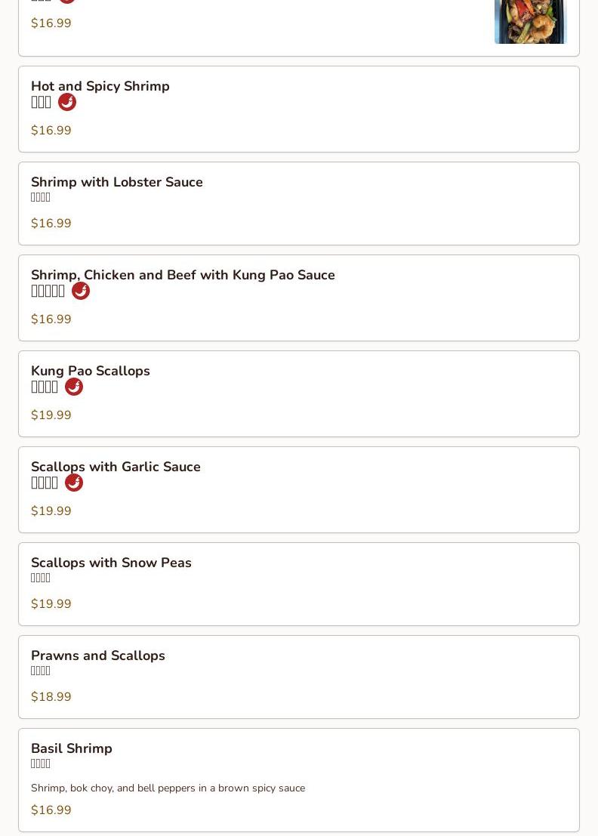Click Basil Shrimp description text
The height and width of the screenshot is (836, 598).
point(168,788)
